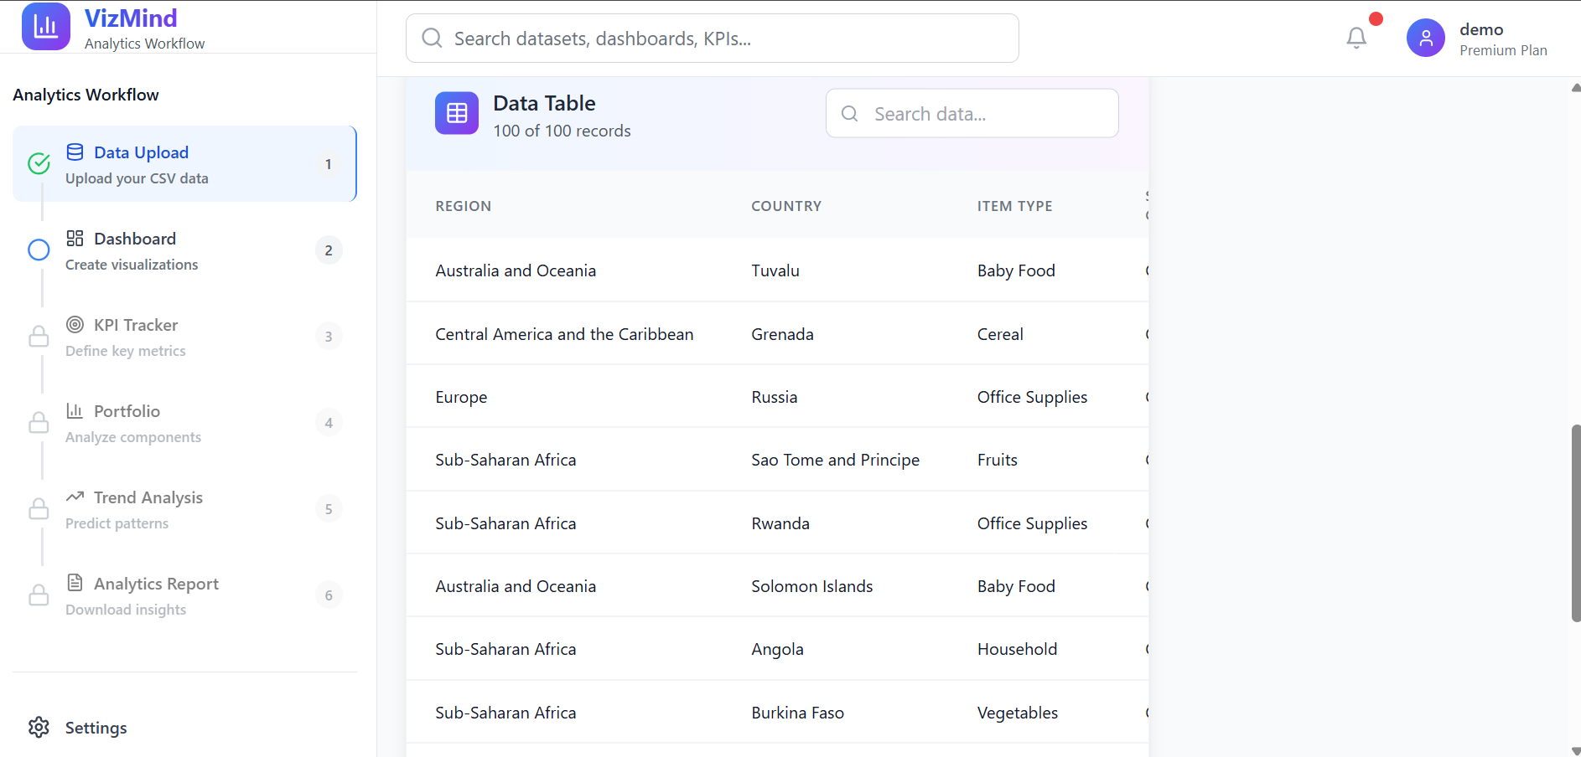Open Settings gear in sidebar
This screenshot has width=1581, height=757.
click(x=39, y=727)
